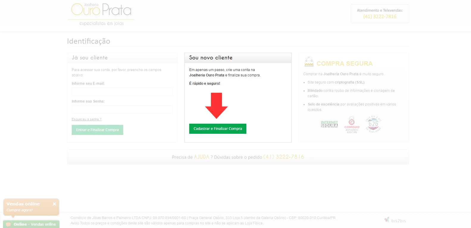The width and height of the screenshot is (471, 228).
Task: Click Entrar e Finalizar Compra button
Action: coord(97,130)
